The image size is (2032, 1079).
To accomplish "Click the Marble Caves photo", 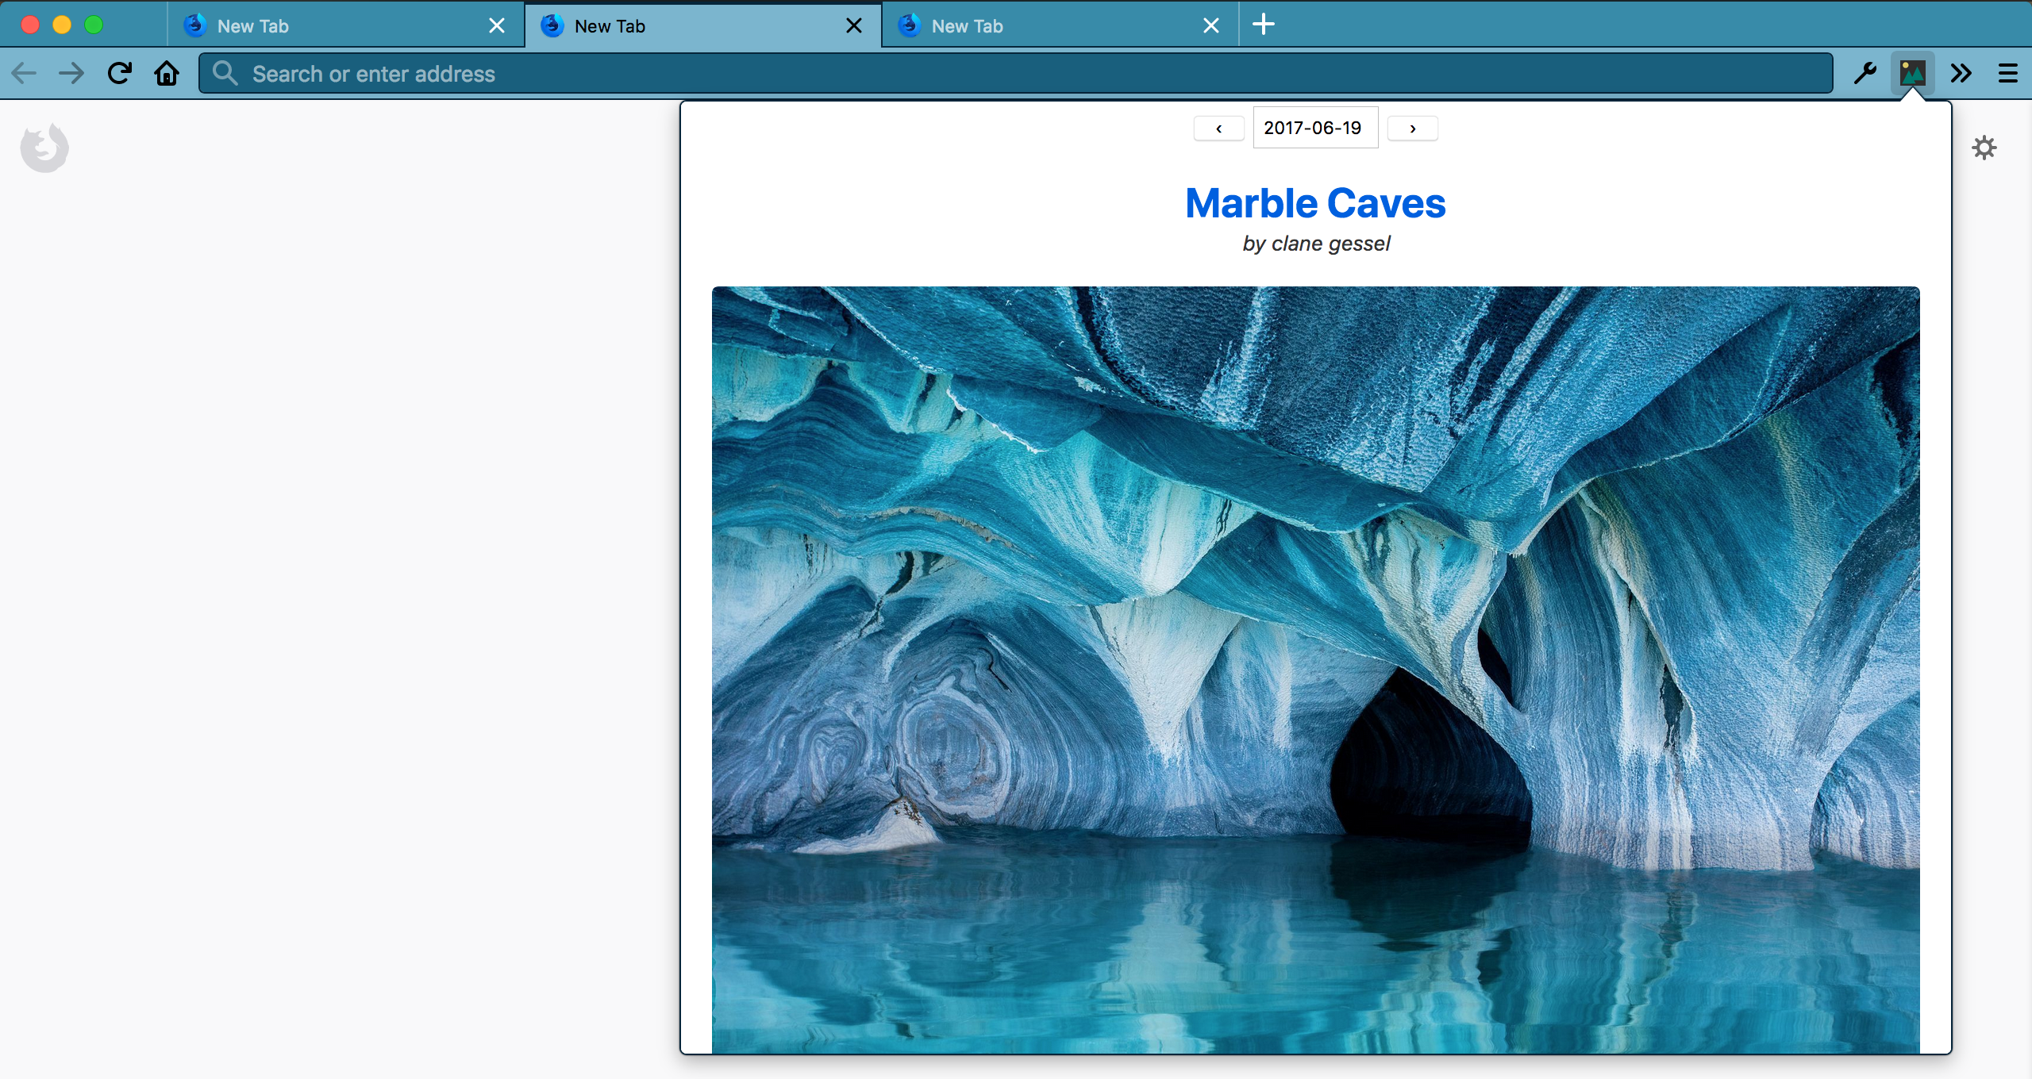I will (1315, 670).
